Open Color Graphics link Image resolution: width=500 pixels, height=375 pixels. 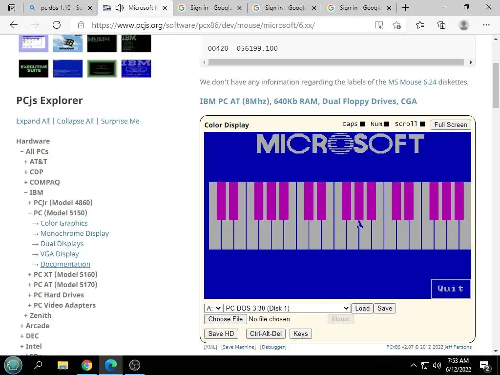click(64, 223)
